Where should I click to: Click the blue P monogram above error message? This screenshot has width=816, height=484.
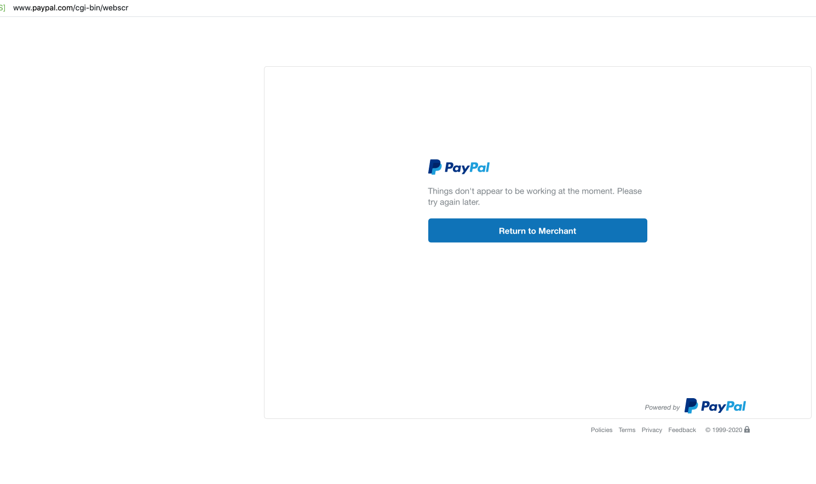tap(435, 167)
